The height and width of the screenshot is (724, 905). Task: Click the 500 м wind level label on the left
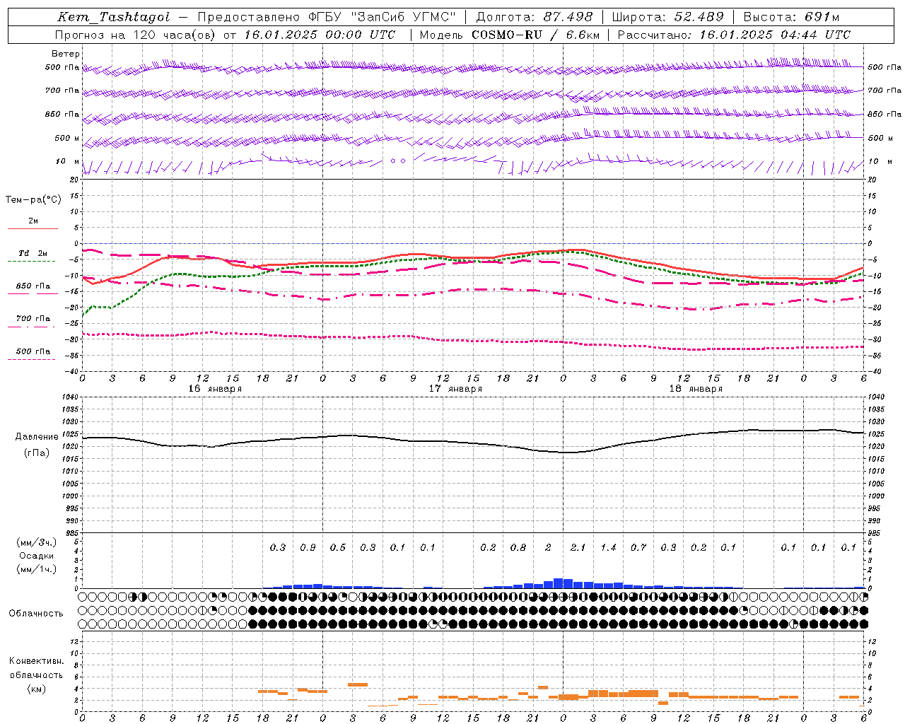(67, 139)
